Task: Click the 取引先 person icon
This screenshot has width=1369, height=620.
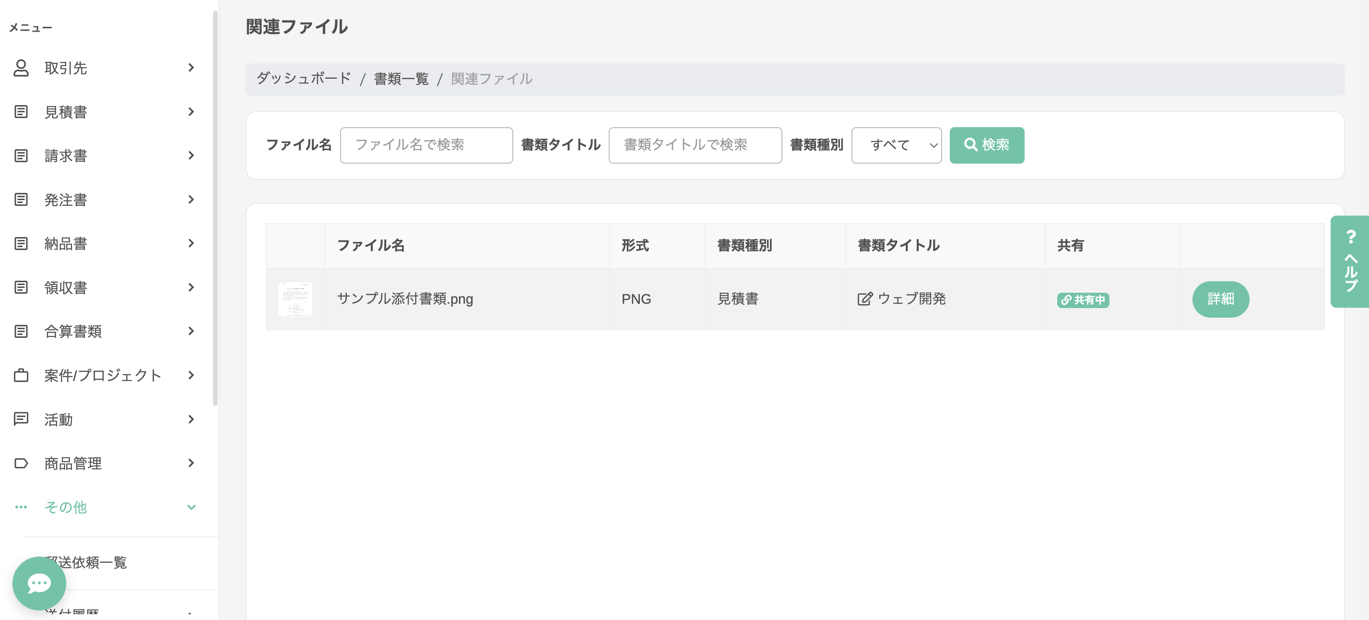Action: point(21,68)
